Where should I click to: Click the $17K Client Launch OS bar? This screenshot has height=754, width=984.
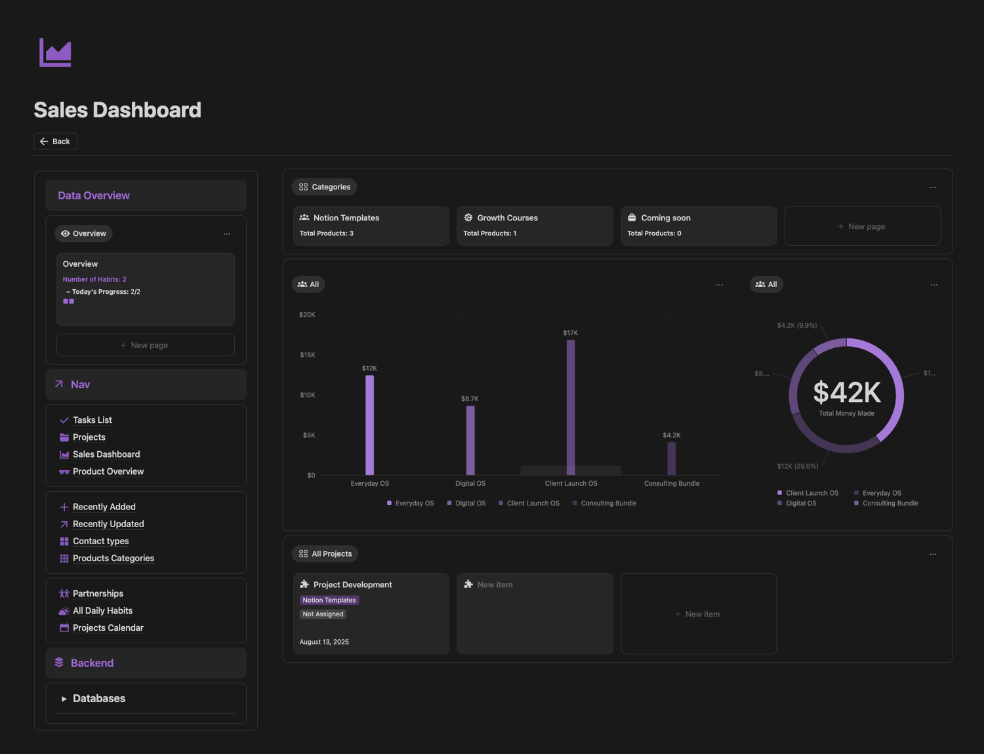[x=571, y=407]
